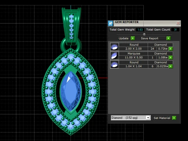Click the blue marquise center stone in viewport
188x141 pixels.
[70, 91]
